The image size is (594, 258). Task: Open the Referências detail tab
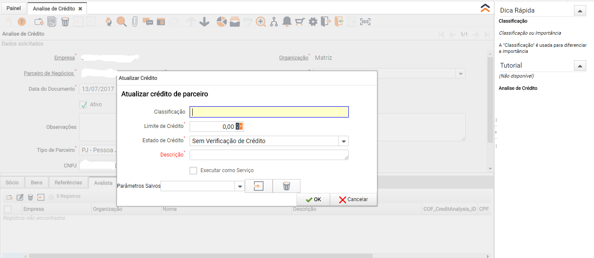68,183
